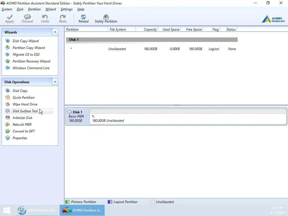This screenshot has height=216, width=288.
Task: Choose Quick Partition operation
Action: coord(24,98)
